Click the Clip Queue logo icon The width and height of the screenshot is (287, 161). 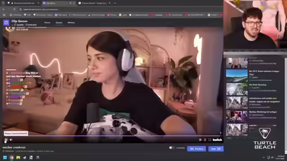pyautogui.click(x=6, y=23)
